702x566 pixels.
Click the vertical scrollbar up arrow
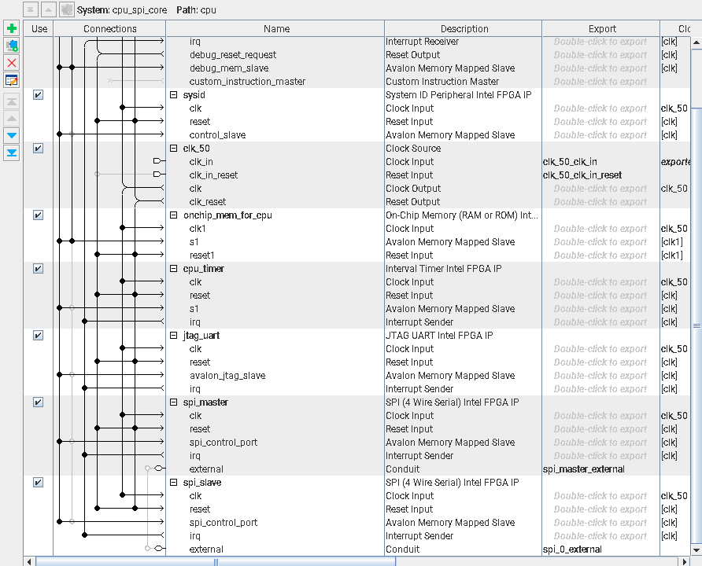coord(696,43)
